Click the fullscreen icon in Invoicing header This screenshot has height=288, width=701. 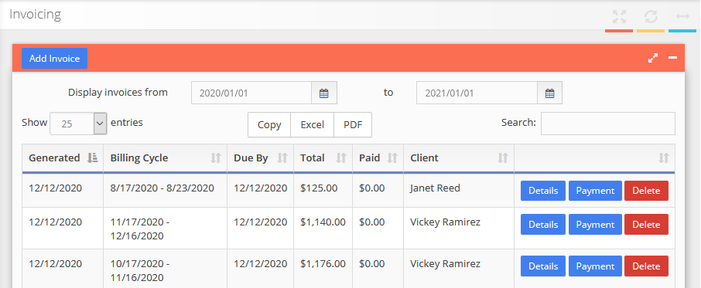pyautogui.click(x=619, y=17)
